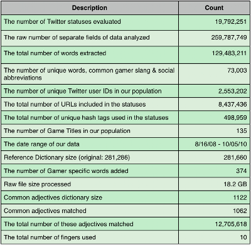Click the Count column header
This screenshot has width=251, height=245.
point(214,8)
